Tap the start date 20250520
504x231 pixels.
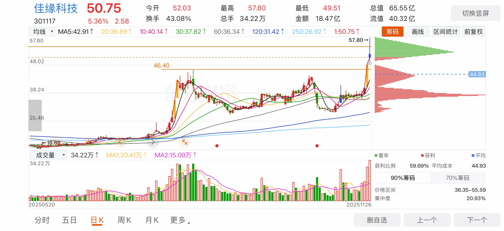(x=42, y=205)
